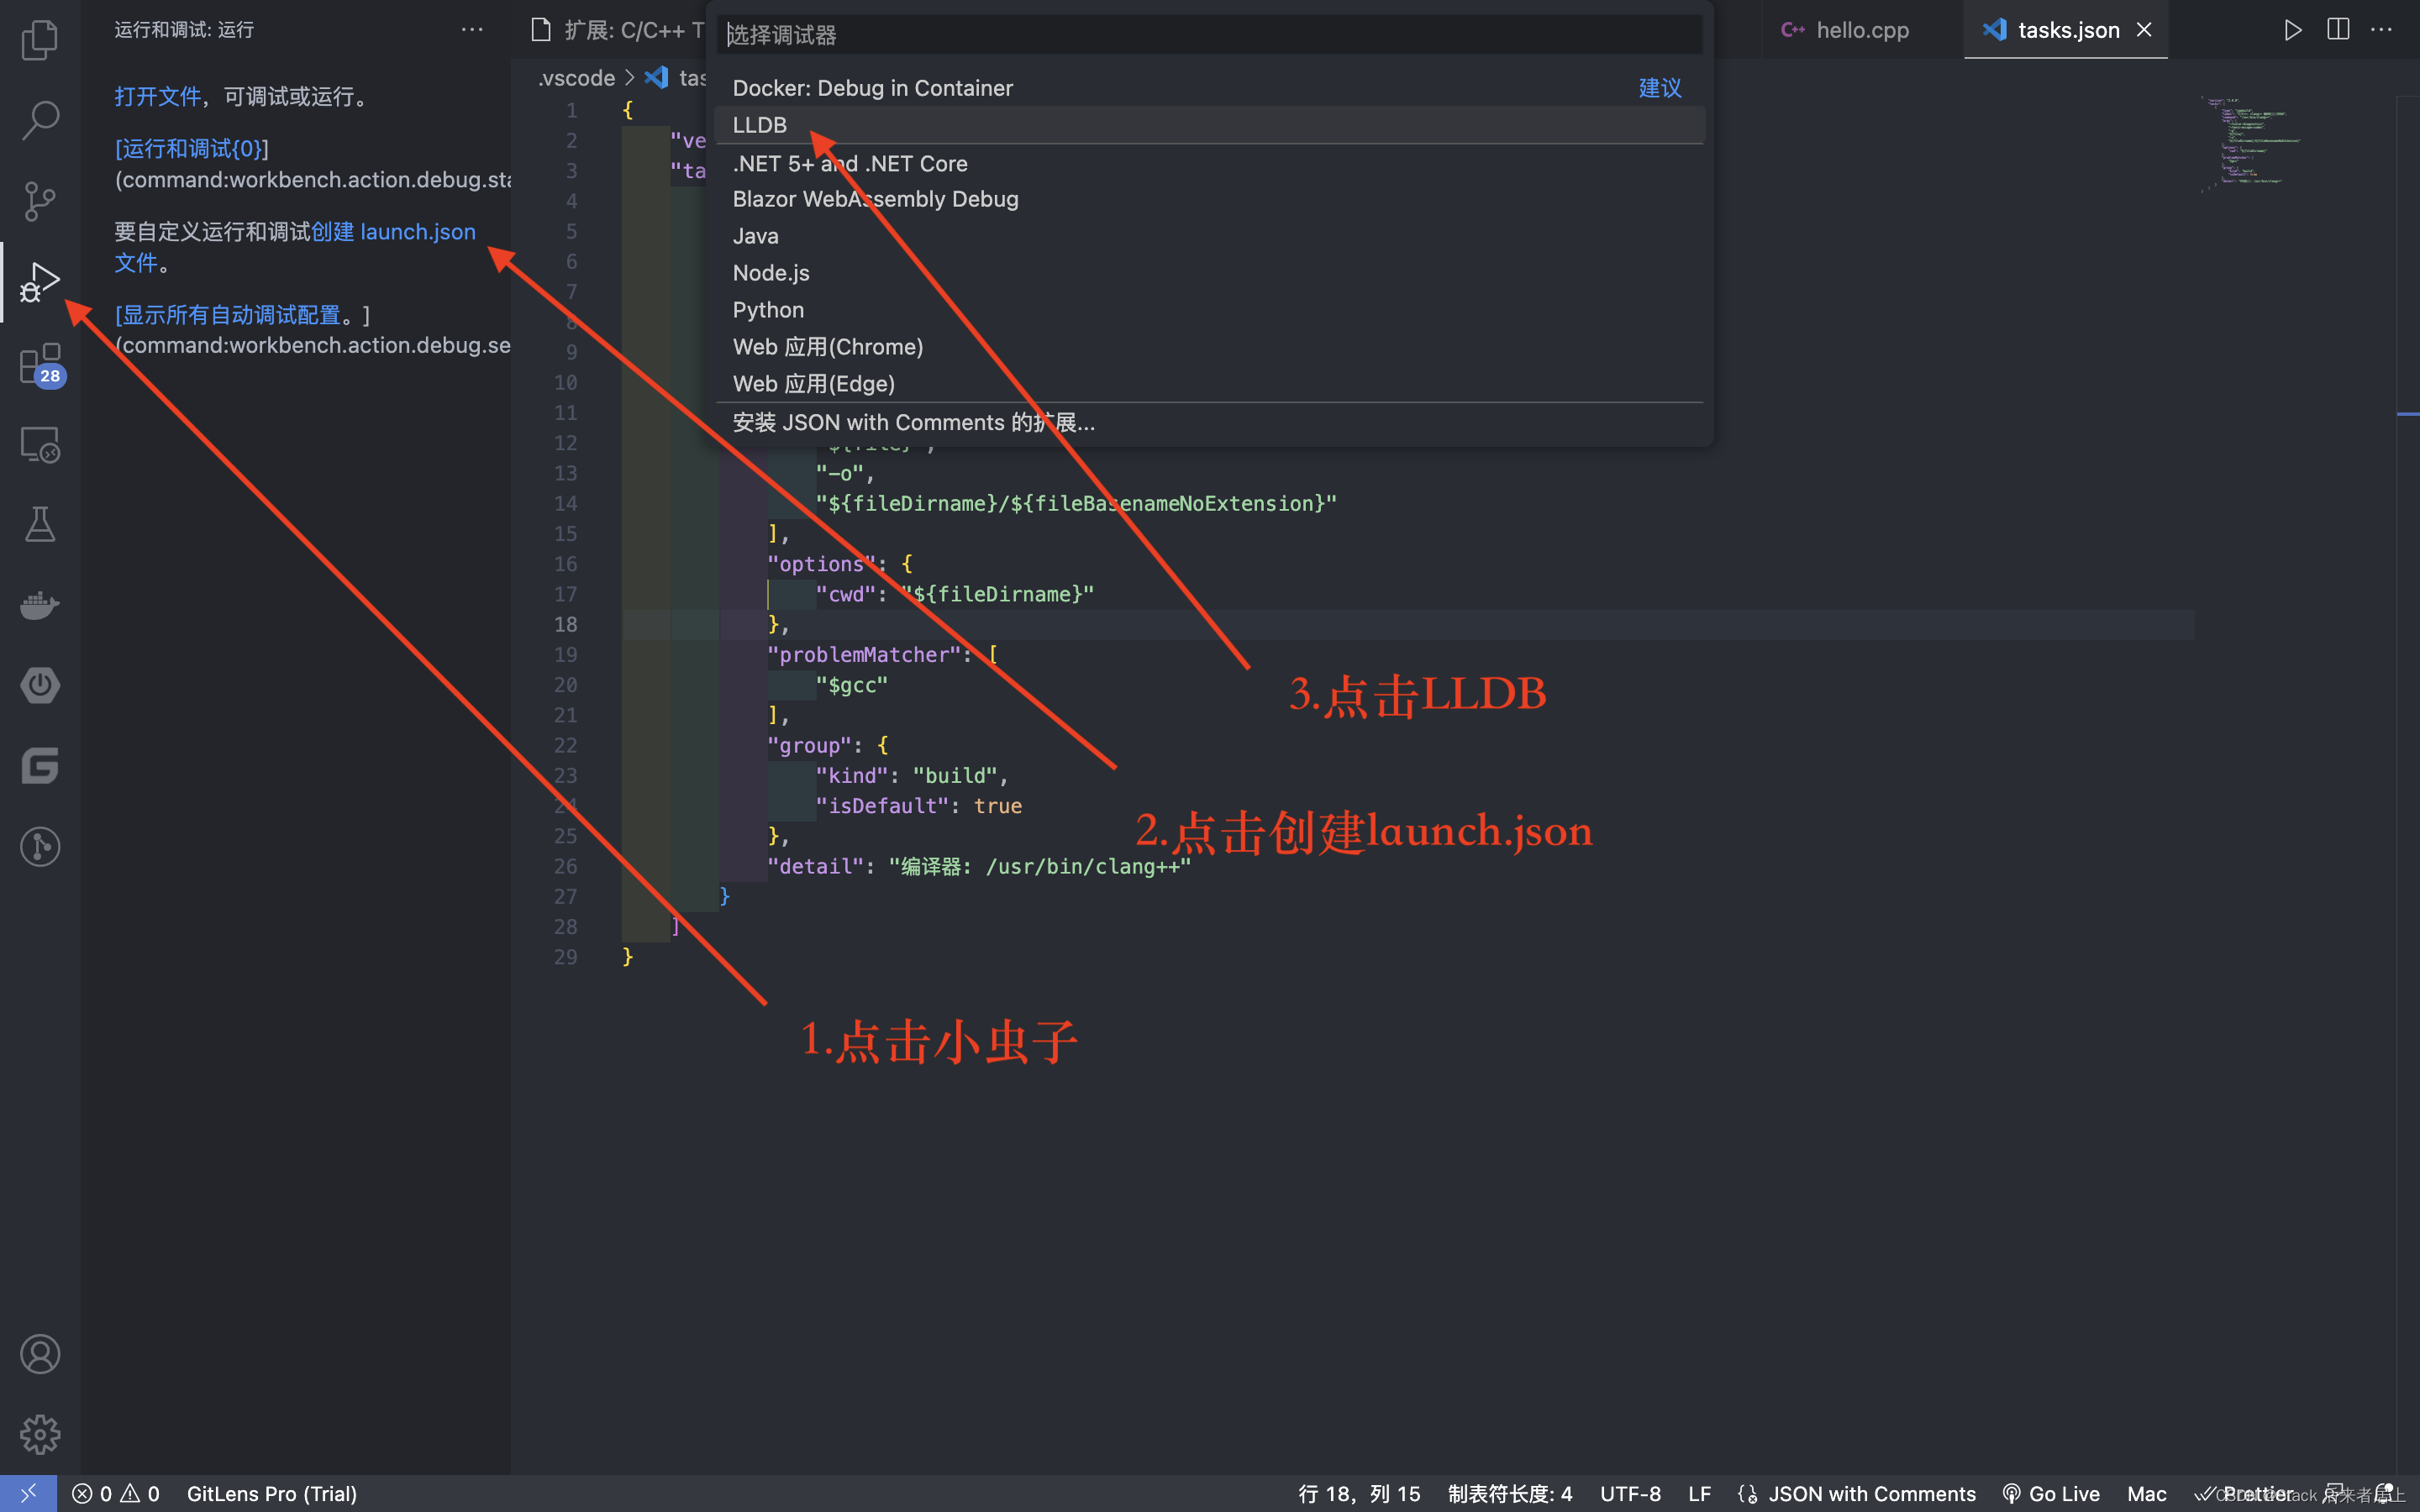Viewport: 2420px width, 1512px height.
Task: Close the tasks.json tab
Action: 2144,30
